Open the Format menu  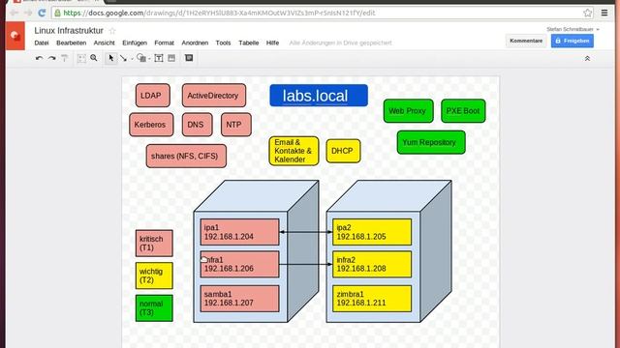pyautogui.click(x=164, y=43)
